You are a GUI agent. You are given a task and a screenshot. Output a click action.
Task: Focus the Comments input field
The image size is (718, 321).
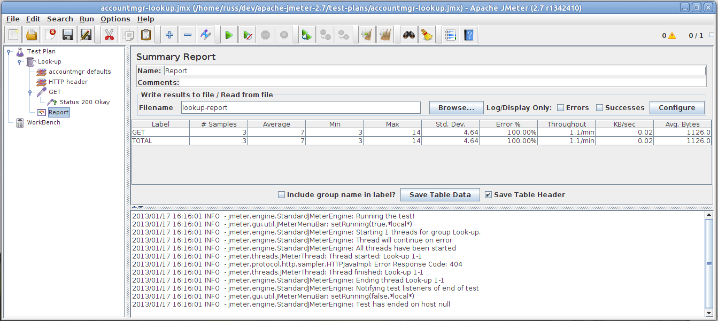(x=443, y=83)
